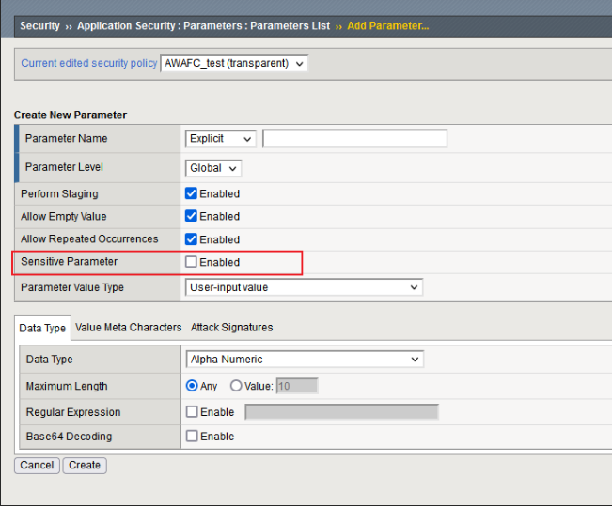Open the Parameter Level dropdown
Image resolution: width=612 pixels, height=506 pixels.
tap(213, 168)
